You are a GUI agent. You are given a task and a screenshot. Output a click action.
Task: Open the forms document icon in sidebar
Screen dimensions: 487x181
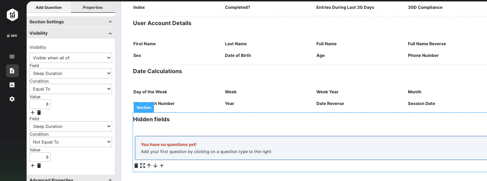point(12,71)
